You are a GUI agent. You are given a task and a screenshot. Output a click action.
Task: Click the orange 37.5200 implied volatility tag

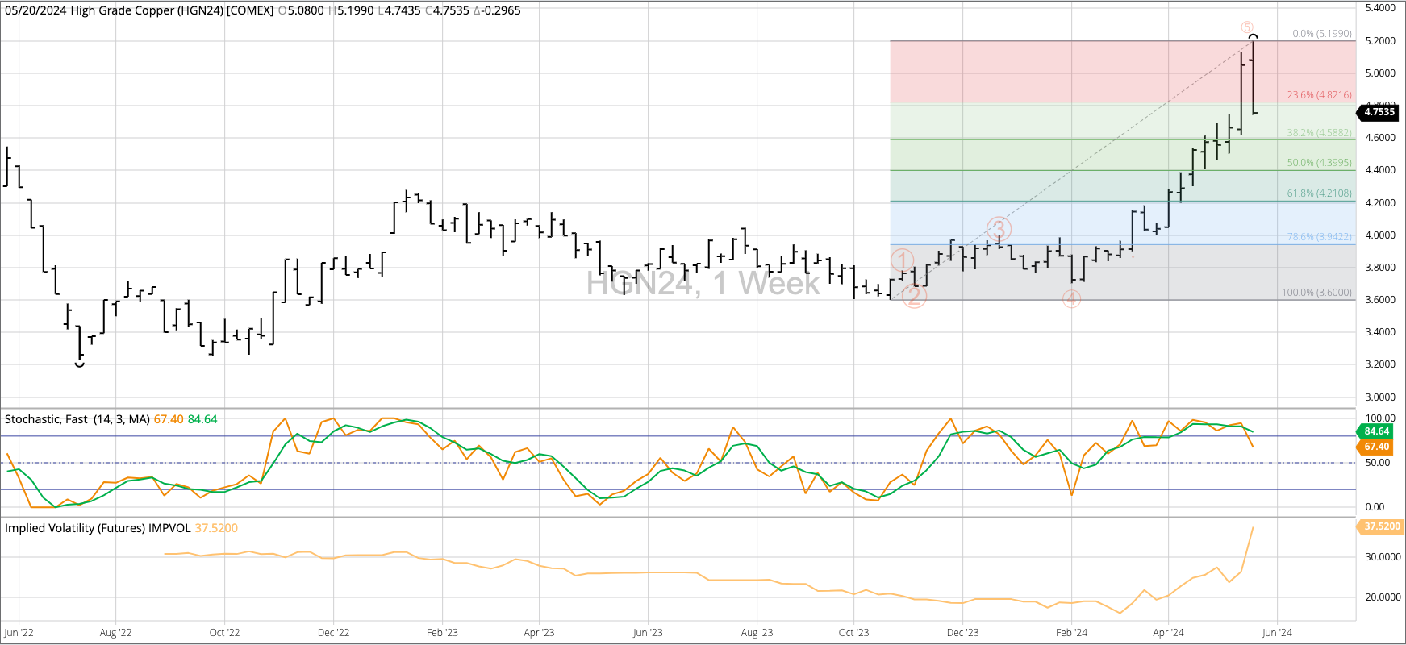coord(1381,526)
